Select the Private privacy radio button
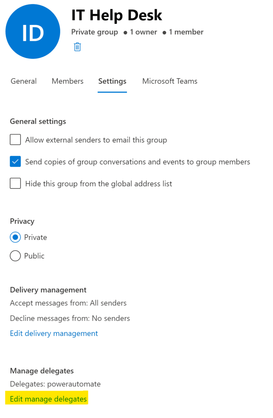Image resolution: width=273 pixels, height=418 pixels. pos(15,237)
